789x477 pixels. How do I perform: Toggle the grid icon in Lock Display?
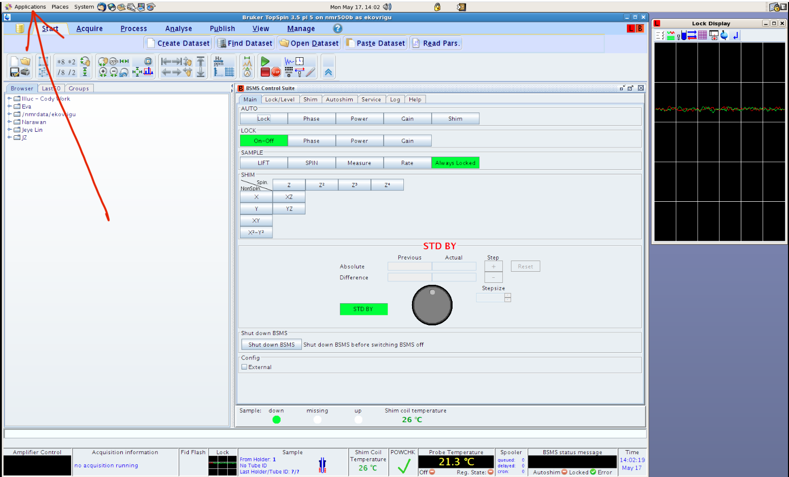click(x=702, y=35)
